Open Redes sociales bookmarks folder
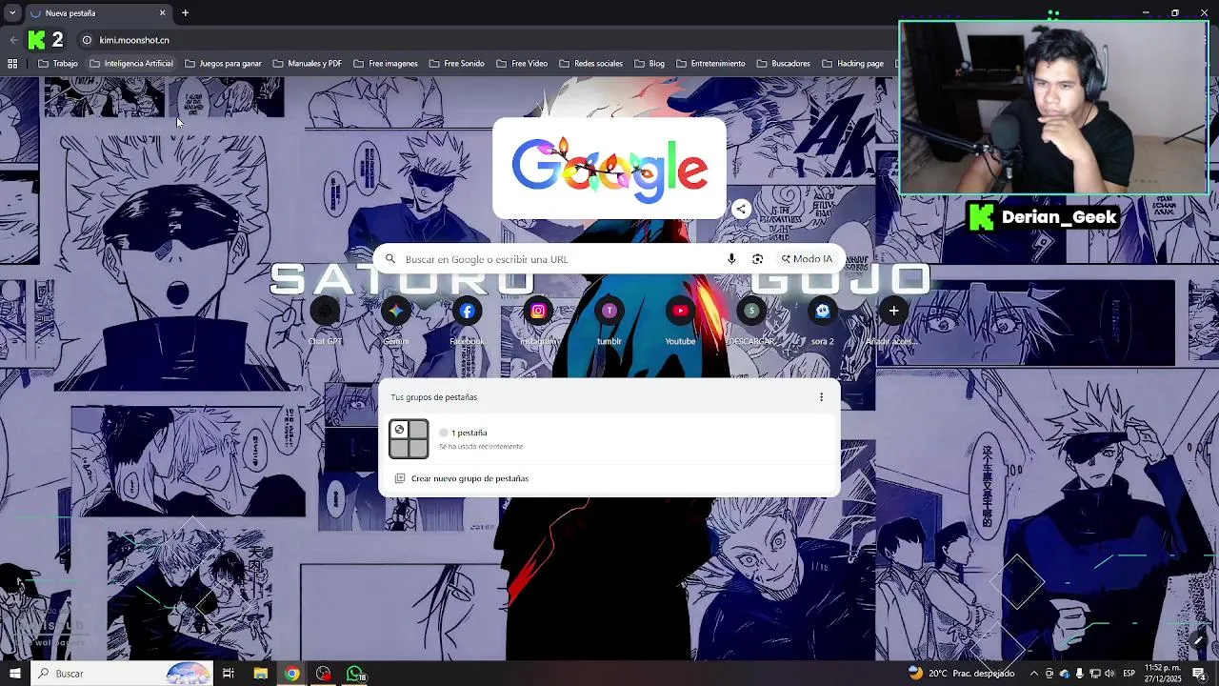 590,64
